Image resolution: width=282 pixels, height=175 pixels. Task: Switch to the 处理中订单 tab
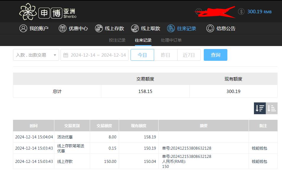point(171,40)
